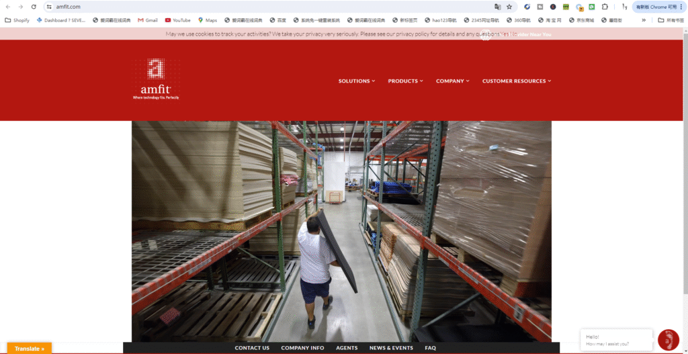The height and width of the screenshot is (354, 688).
Task: Click the FAQ link in the footer
Action: (430, 348)
